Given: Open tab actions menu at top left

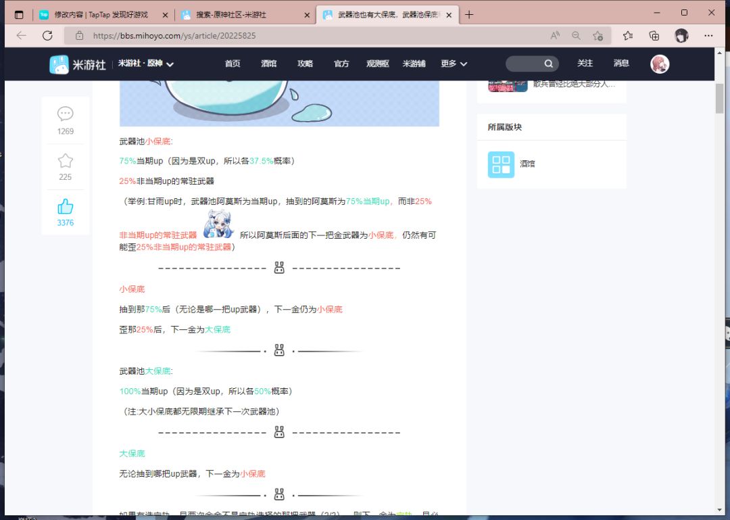Looking at the screenshot, I should [x=18, y=12].
